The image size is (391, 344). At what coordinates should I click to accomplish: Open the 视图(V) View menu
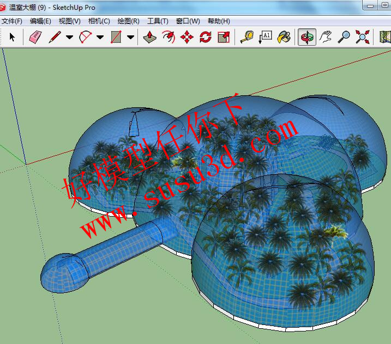click(70, 21)
